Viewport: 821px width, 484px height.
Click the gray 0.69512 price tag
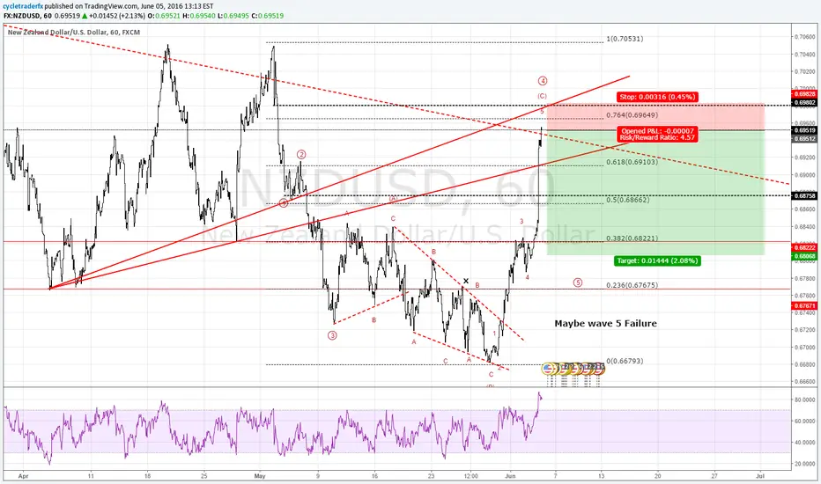[805, 139]
